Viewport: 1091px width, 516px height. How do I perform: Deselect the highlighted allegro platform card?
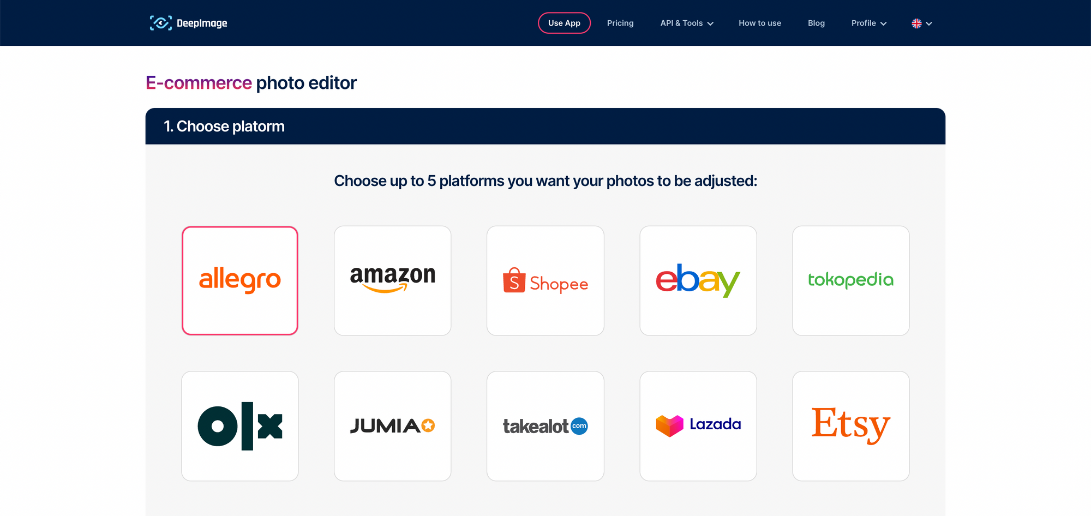pyautogui.click(x=240, y=280)
